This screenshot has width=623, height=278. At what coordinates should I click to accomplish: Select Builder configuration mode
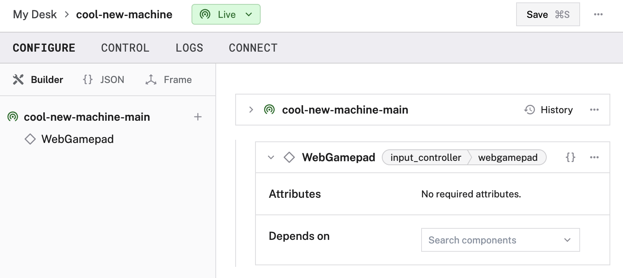coord(38,80)
